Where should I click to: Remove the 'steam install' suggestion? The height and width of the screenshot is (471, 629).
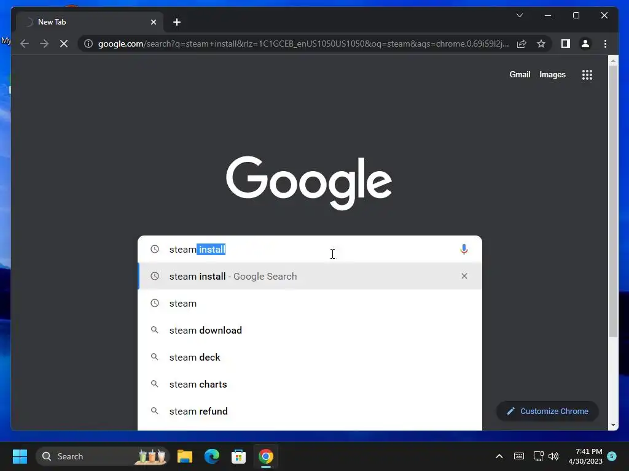[x=464, y=276]
